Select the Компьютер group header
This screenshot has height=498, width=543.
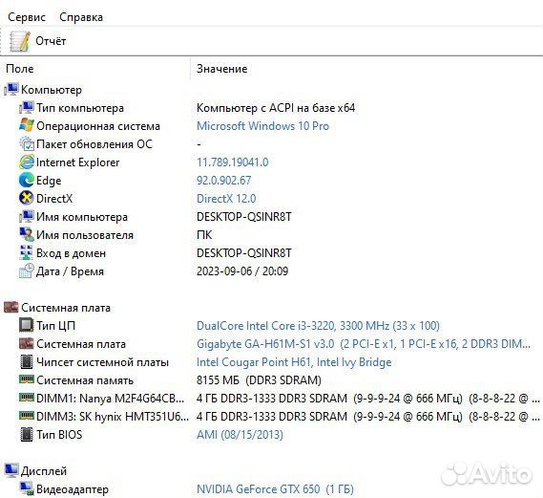[52, 90]
